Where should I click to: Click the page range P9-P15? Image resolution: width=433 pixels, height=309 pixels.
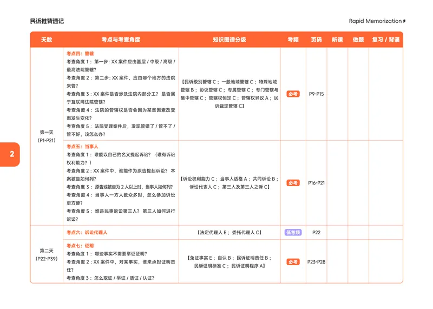tap(317, 94)
